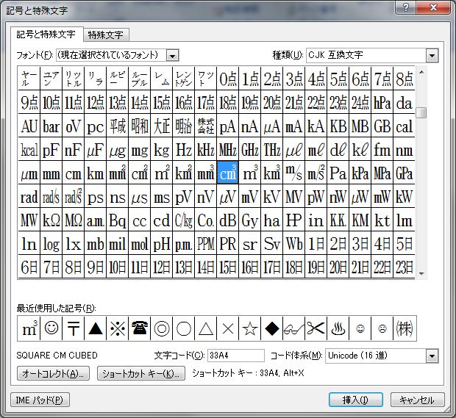
Task: Select the multiplication × in recent symbols
Action: [x=228, y=328]
